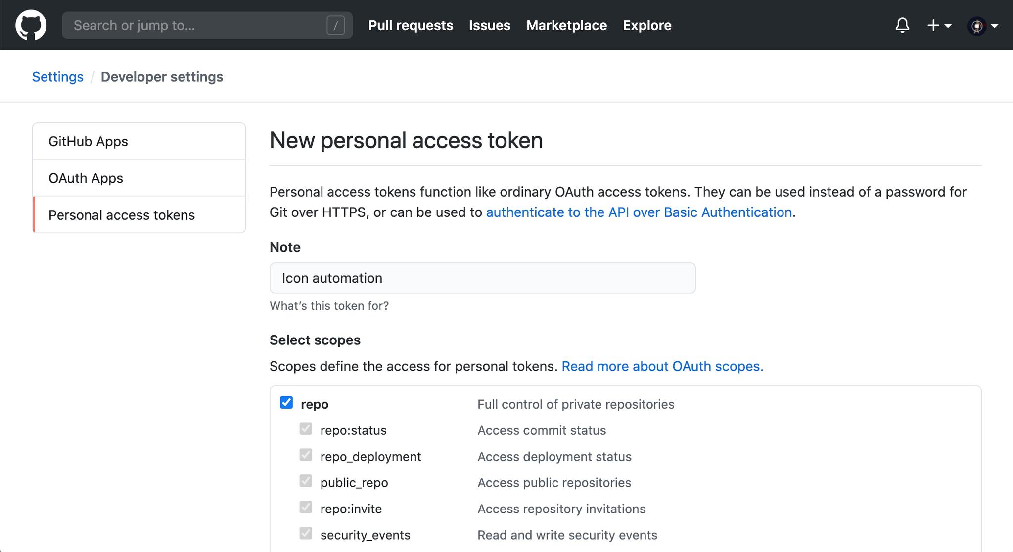This screenshot has height=552, width=1013.
Task: Switch to the OAuth Apps section
Action: tap(85, 178)
